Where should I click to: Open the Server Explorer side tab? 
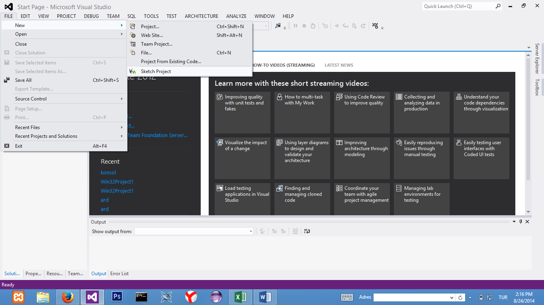click(537, 58)
